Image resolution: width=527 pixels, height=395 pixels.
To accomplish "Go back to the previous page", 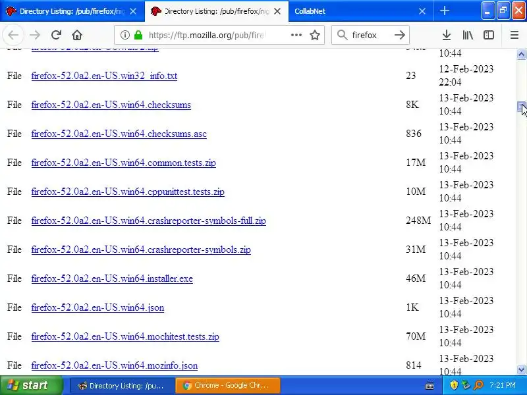I will click(13, 35).
